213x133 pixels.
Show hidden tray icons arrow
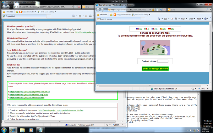[x=187, y=130]
